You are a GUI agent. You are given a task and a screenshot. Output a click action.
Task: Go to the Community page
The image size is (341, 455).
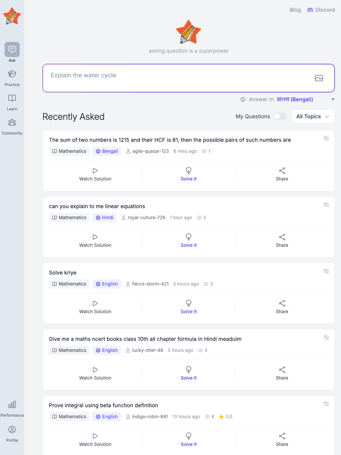point(12,125)
